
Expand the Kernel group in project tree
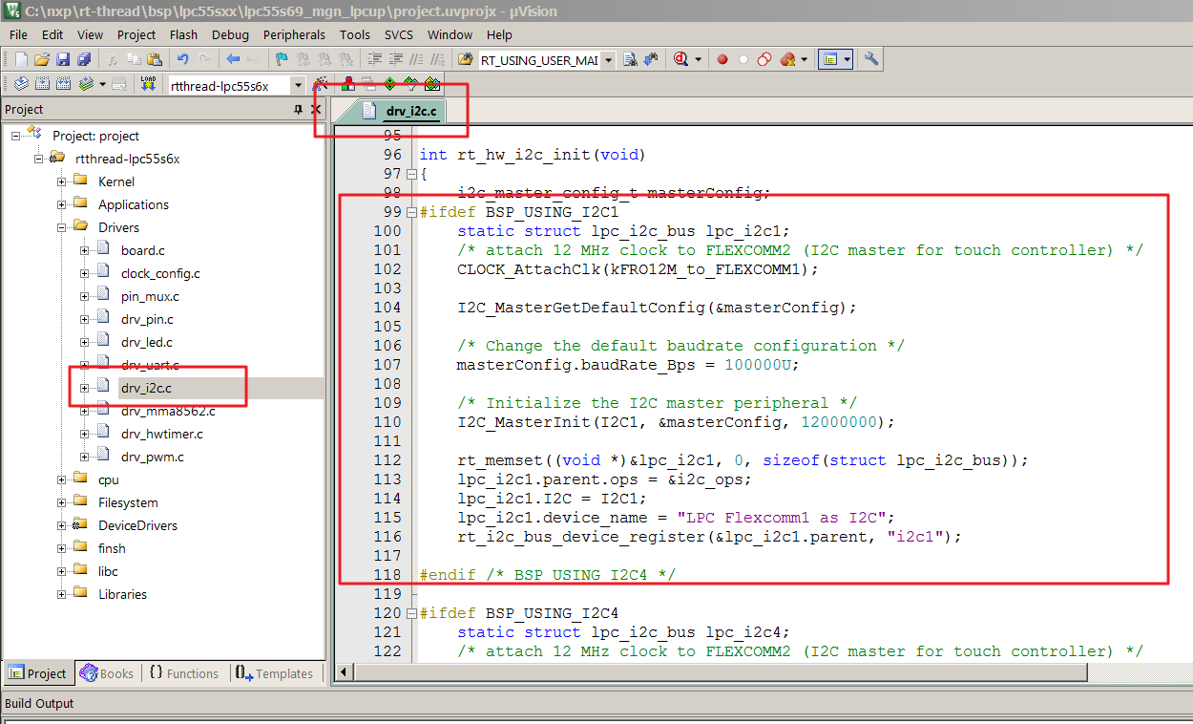point(62,181)
